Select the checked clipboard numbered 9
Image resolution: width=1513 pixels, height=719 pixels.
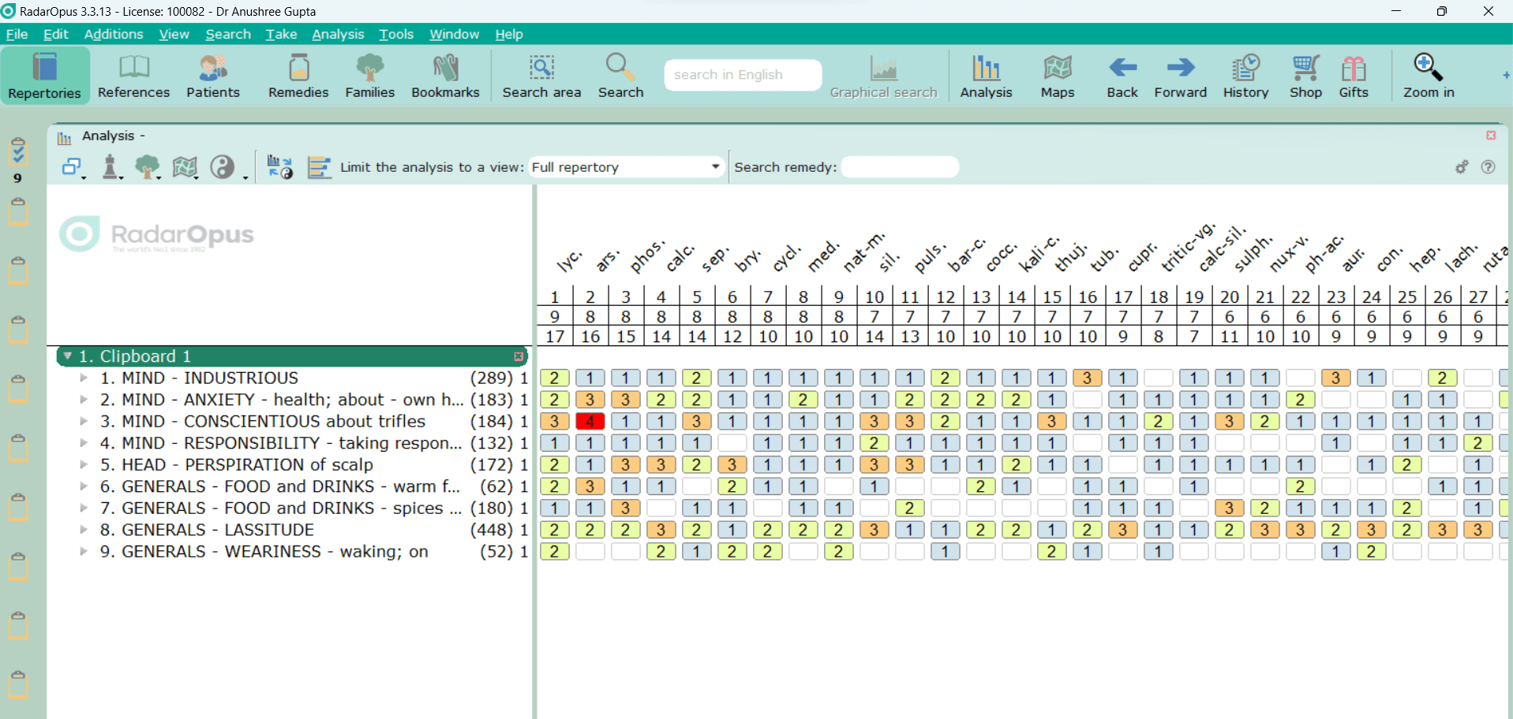tap(17, 151)
